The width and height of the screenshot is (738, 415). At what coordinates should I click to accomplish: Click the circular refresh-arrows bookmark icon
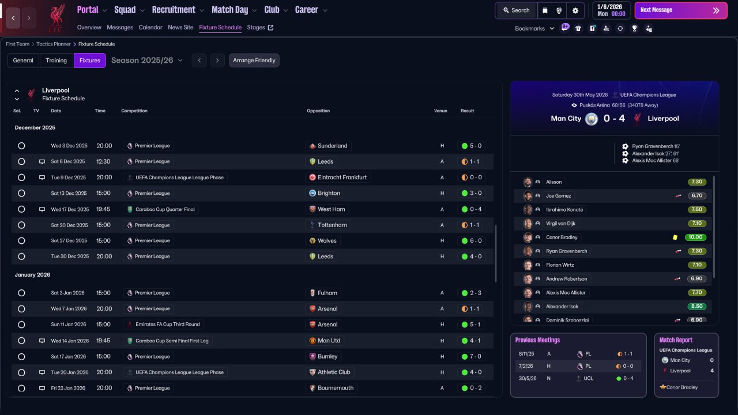[x=620, y=28]
